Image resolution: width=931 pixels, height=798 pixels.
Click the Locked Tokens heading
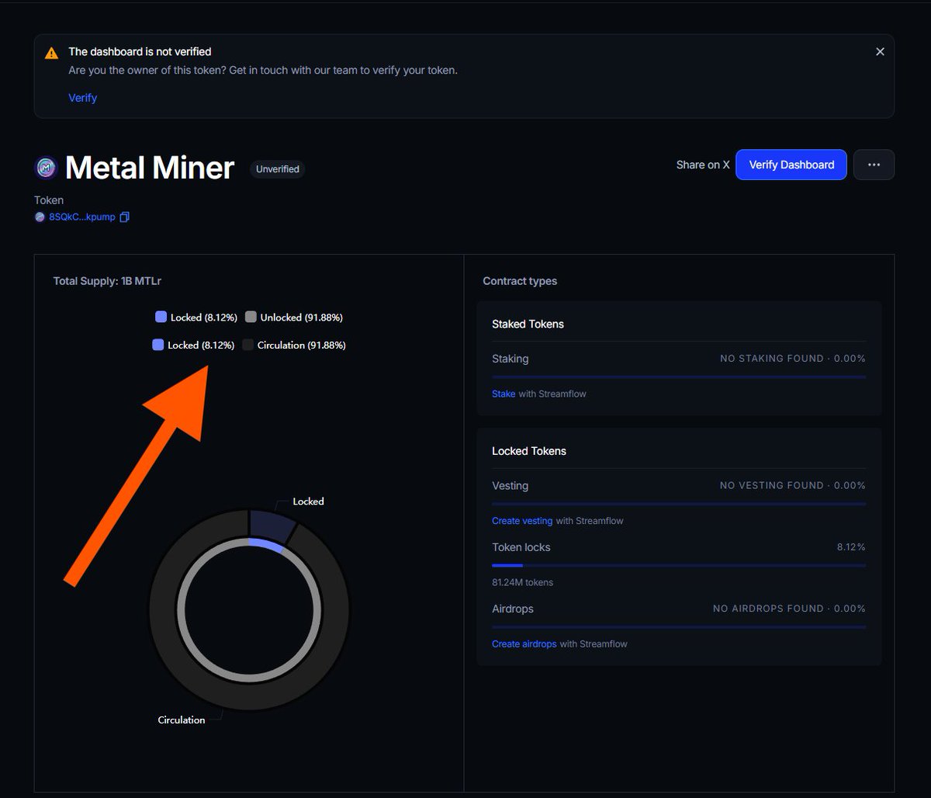click(529, 451)
